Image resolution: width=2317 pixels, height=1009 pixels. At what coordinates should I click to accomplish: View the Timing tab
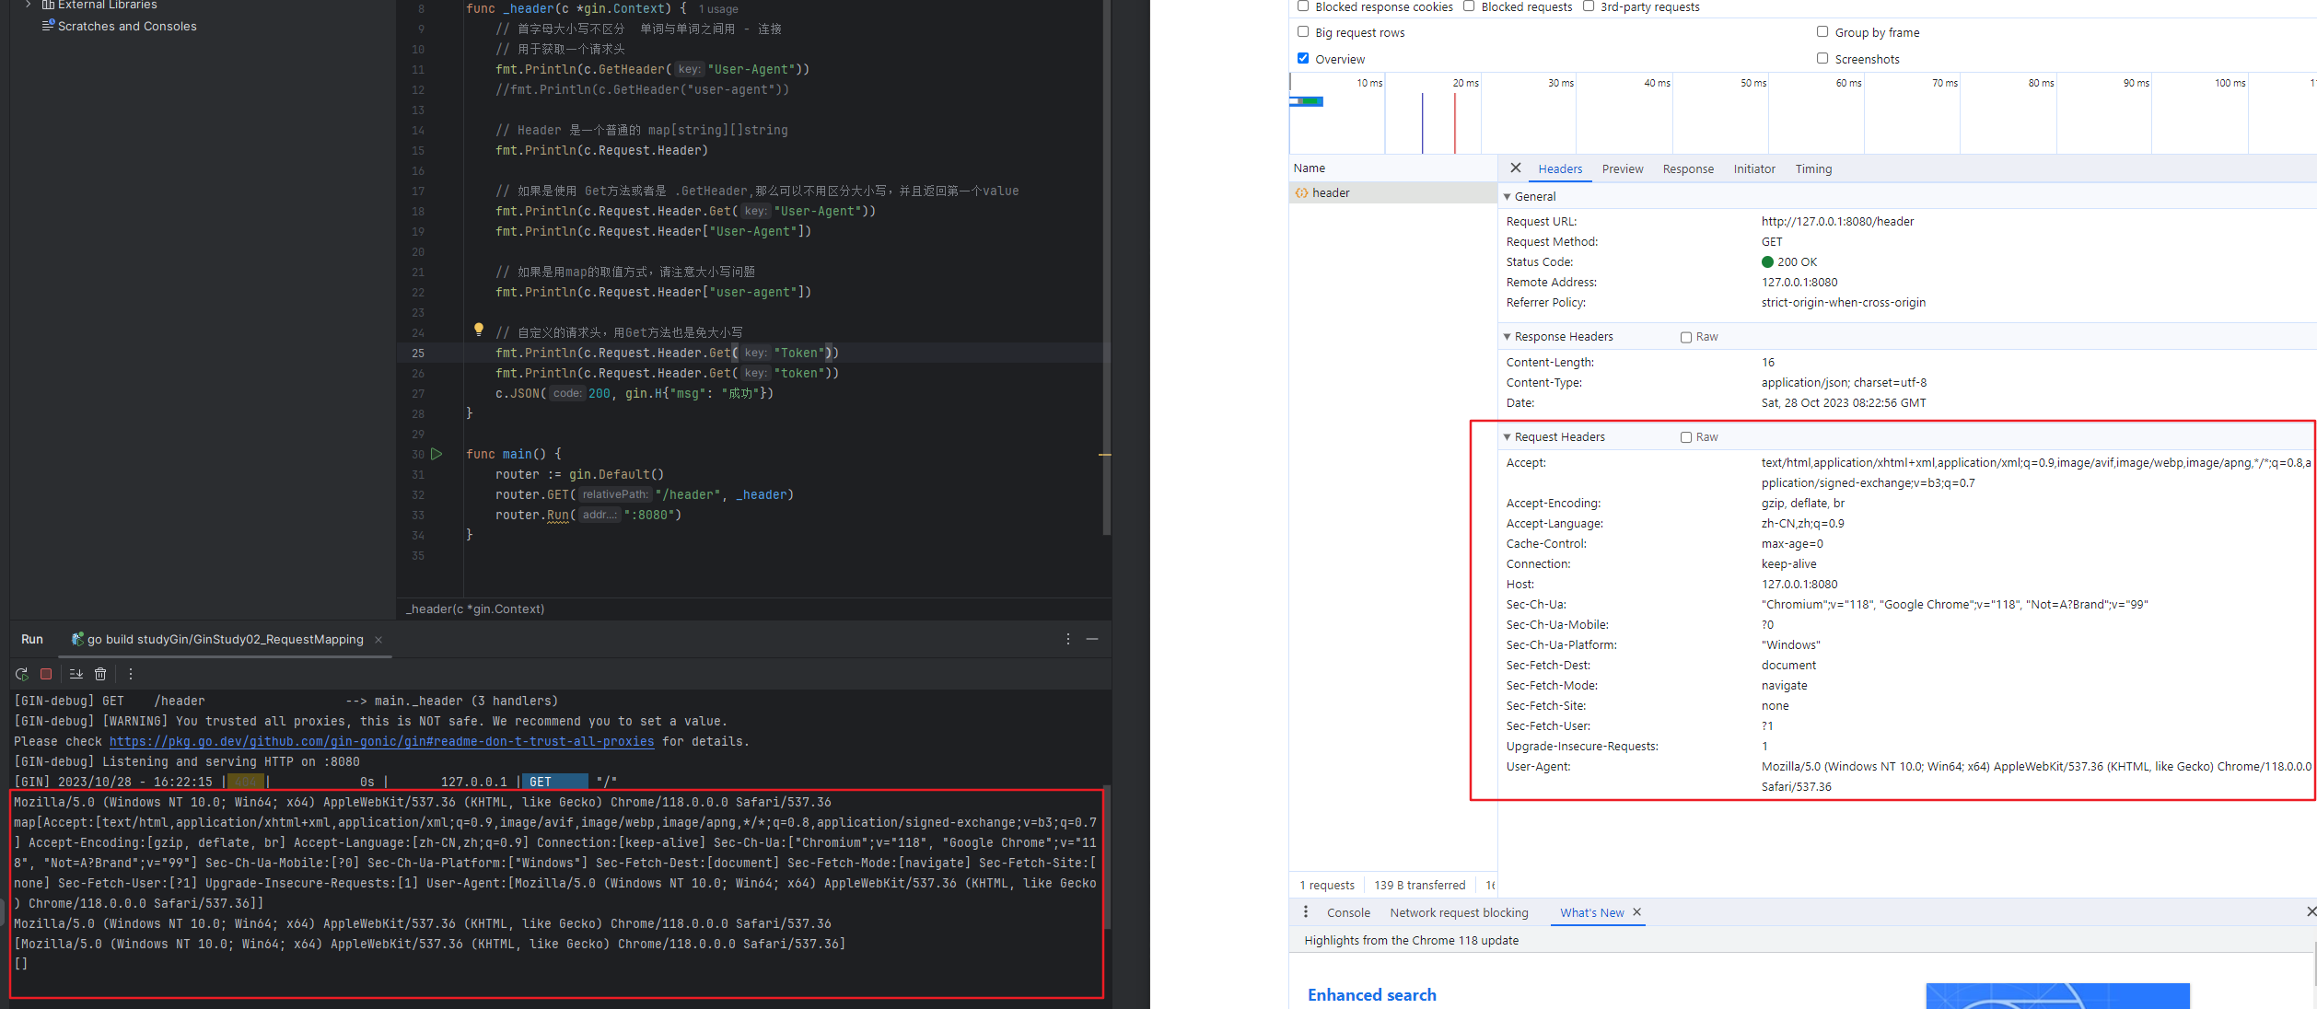pyautogui.click(x=1813, y=169)
